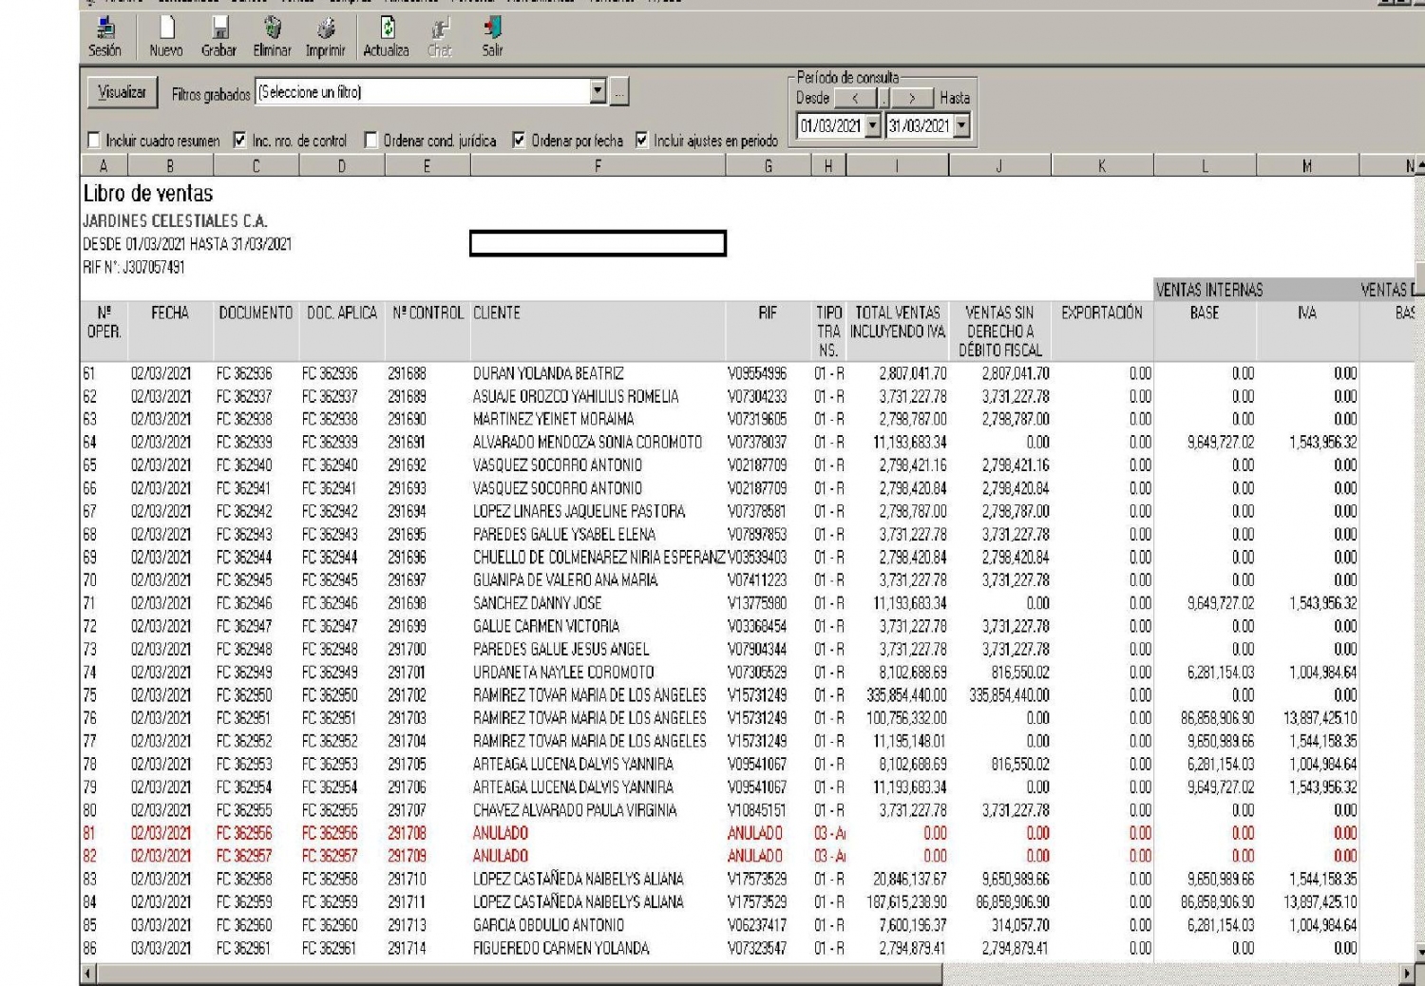The width and height of the screenshot is (1425, 986).
Task: Click the EXPORTACIÓN column heading
Action: pyautogui.click(x=1102, y=313)
